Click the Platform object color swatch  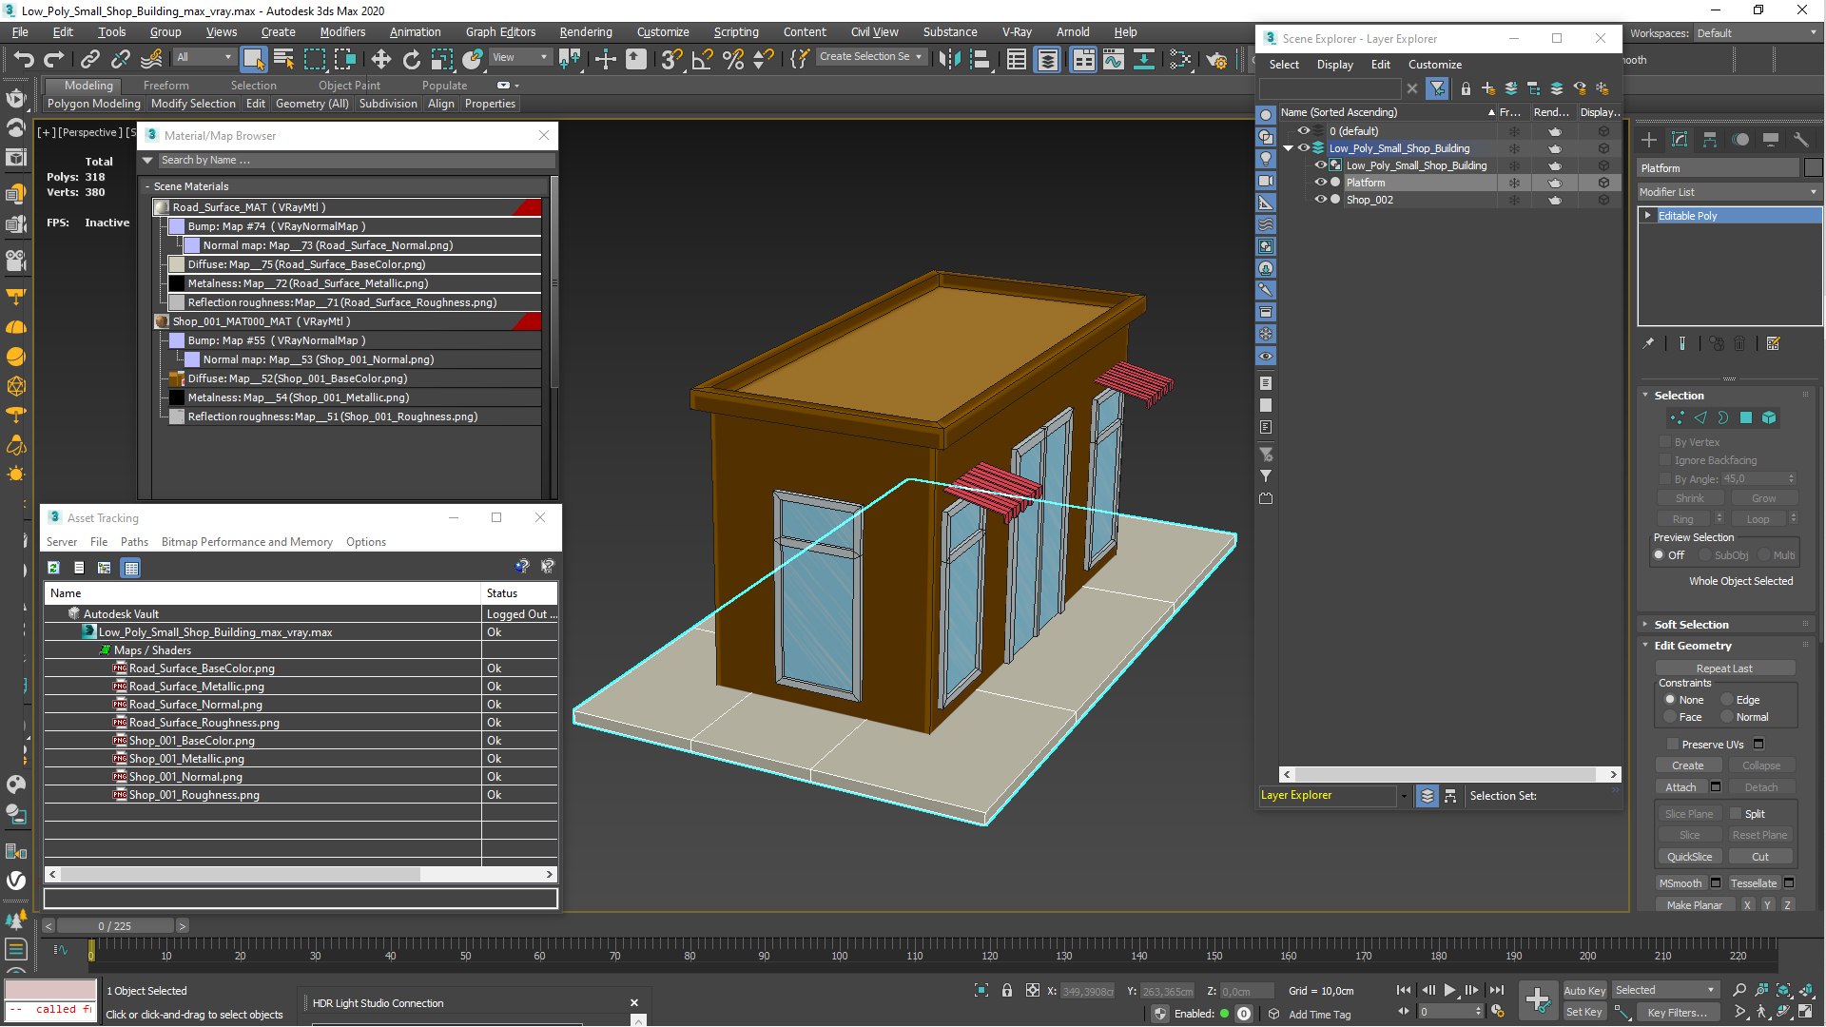pos(1813,168)
